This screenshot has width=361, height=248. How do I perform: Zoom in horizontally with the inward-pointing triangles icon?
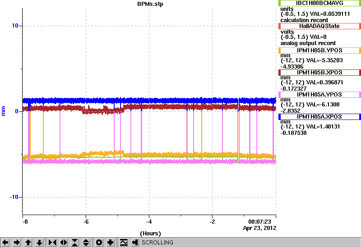pos(52,243)
